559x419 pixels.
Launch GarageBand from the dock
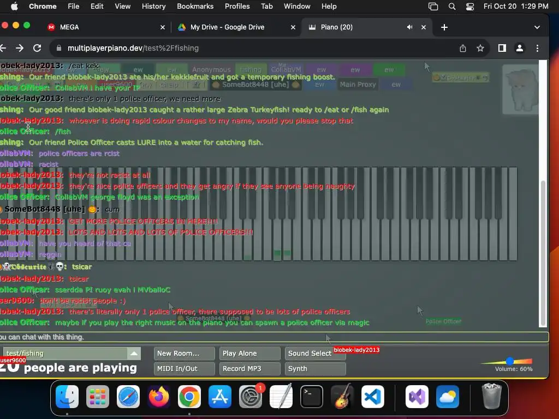(342, 397)
